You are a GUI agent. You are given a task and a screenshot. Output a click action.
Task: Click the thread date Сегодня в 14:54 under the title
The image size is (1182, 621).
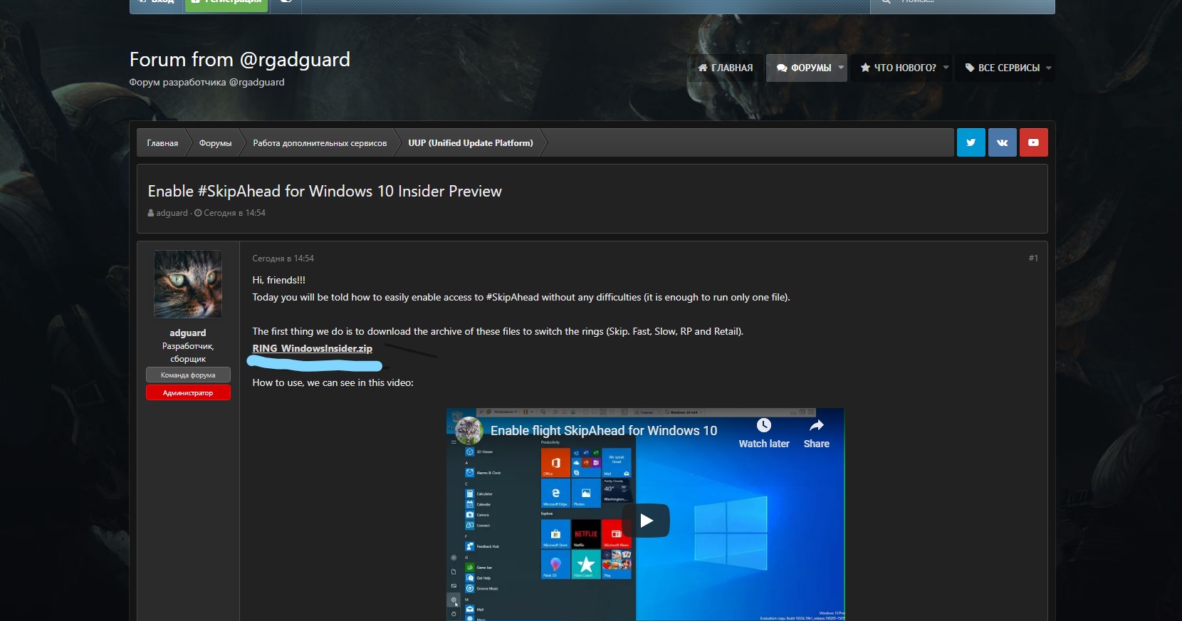click(234, 213)
